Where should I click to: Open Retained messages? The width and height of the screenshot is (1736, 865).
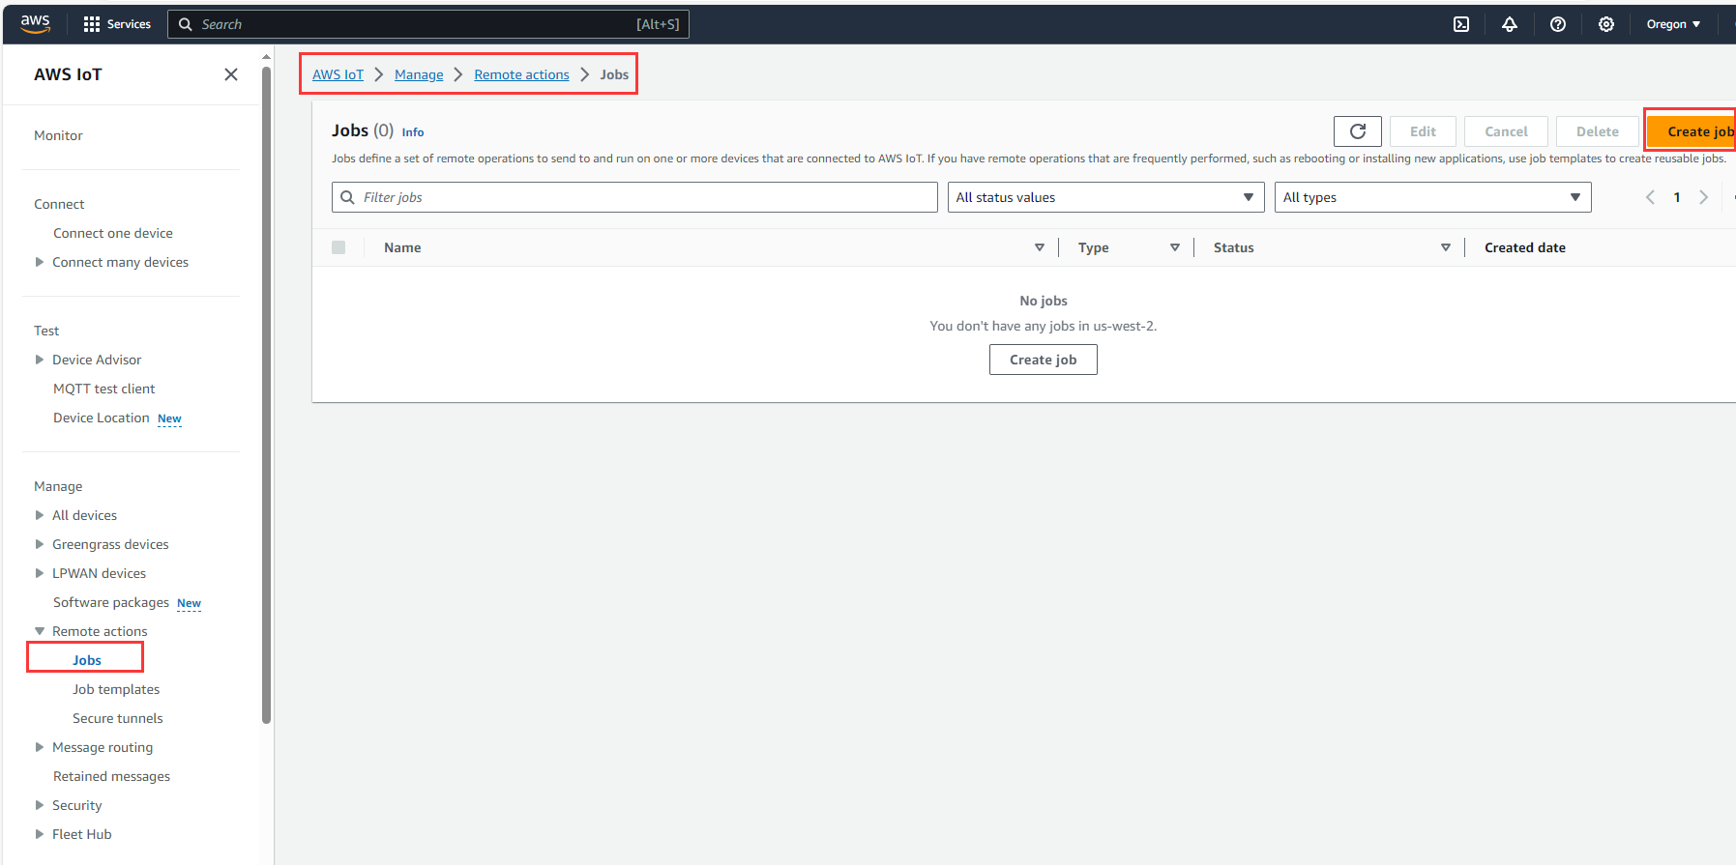(111, 776)
